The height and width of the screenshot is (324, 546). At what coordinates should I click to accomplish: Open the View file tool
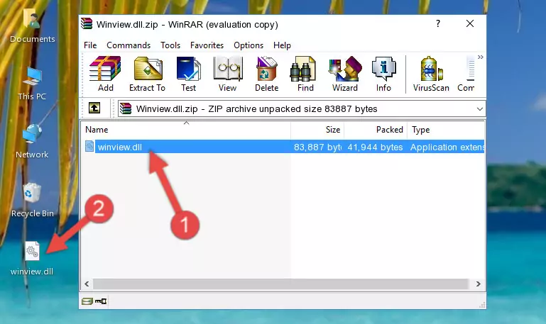(228, 74)
